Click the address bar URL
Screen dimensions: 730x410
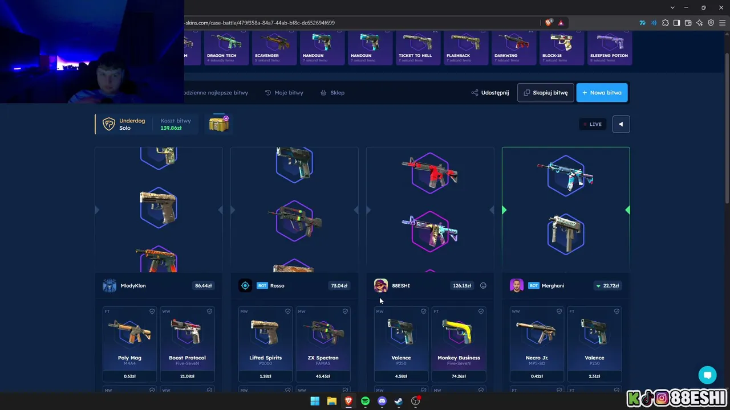259,23
